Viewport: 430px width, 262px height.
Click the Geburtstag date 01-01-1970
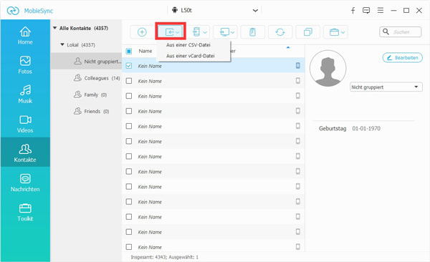[x=366, y=128]
